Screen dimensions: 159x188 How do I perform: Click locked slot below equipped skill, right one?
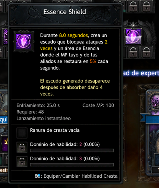(146, 52)
